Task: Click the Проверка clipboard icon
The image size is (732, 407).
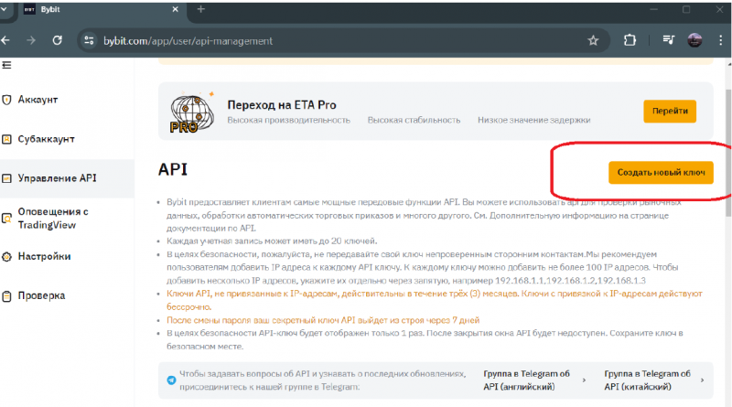Action: [6, 296]
